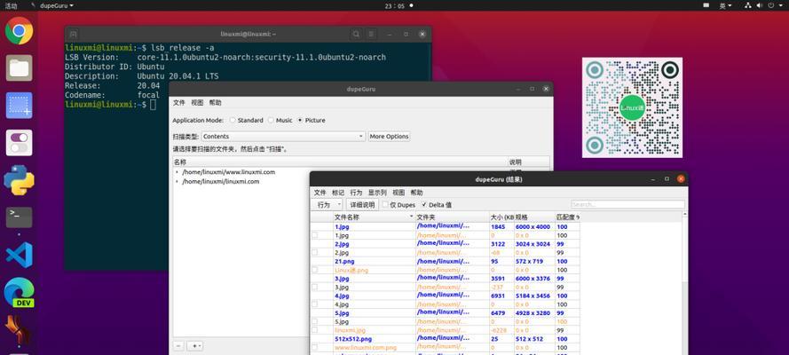Open Visual Studio Code from the dock
The height and width of the screenshot is (355, 789).
tap(20, 255)
